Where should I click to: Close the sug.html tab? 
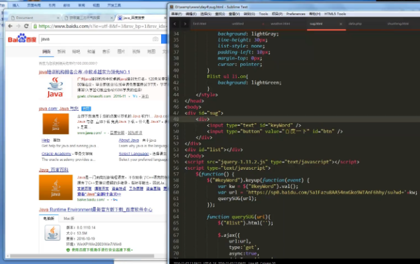click(x=340, y=22)
